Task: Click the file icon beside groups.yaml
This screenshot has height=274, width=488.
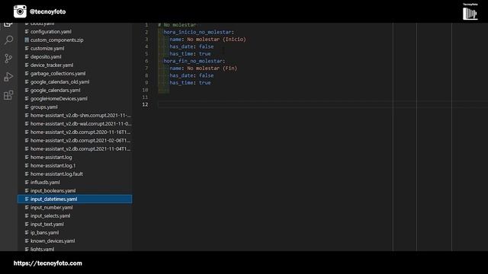Action: [27, 107]
